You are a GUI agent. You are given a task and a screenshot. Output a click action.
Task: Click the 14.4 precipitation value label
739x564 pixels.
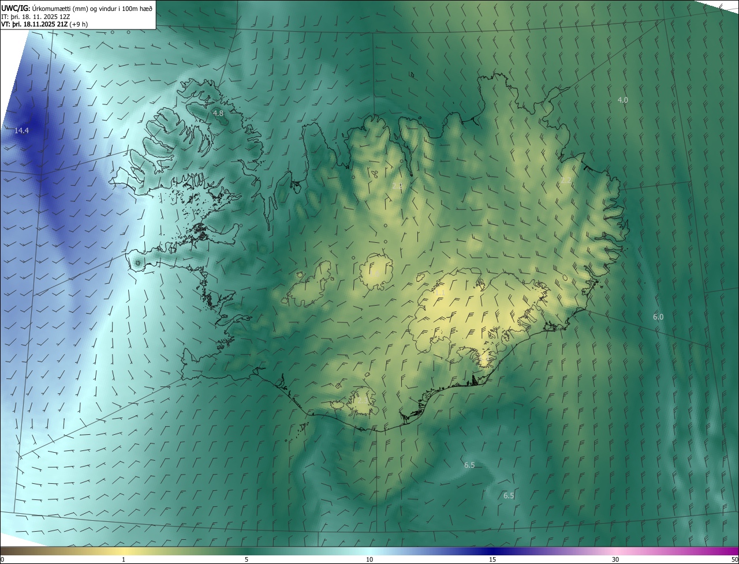click(21, 131)
